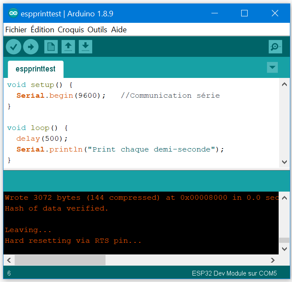Image resolution: width=292 pixels, height=282 pixels.
Task: Click the 'void setup() {' line
Action: [x=40, y=85]
